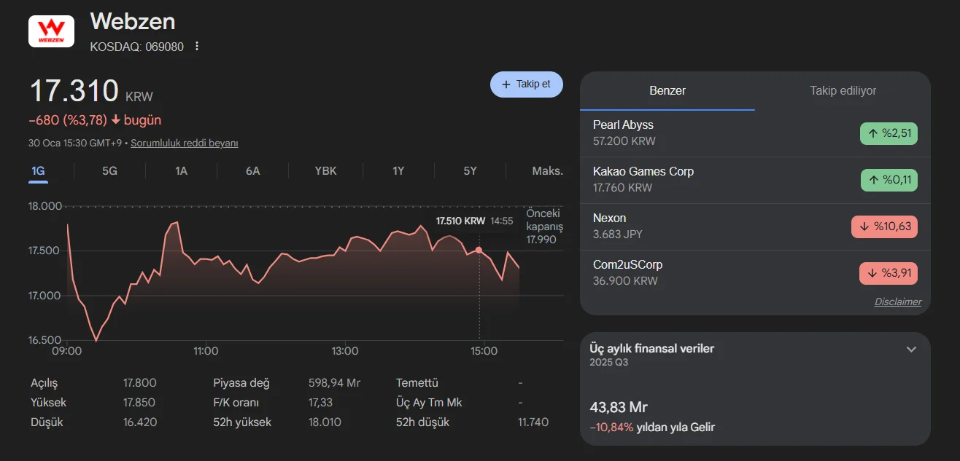Screen dimensions: 960x461
Task: Click the Nexon red down-arrow badge
Action: click(884, 226)
